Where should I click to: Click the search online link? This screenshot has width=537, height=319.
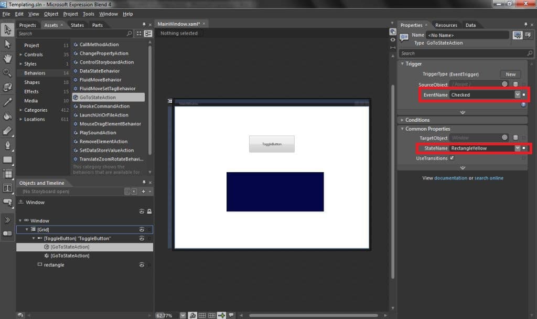tap(488, 178)
